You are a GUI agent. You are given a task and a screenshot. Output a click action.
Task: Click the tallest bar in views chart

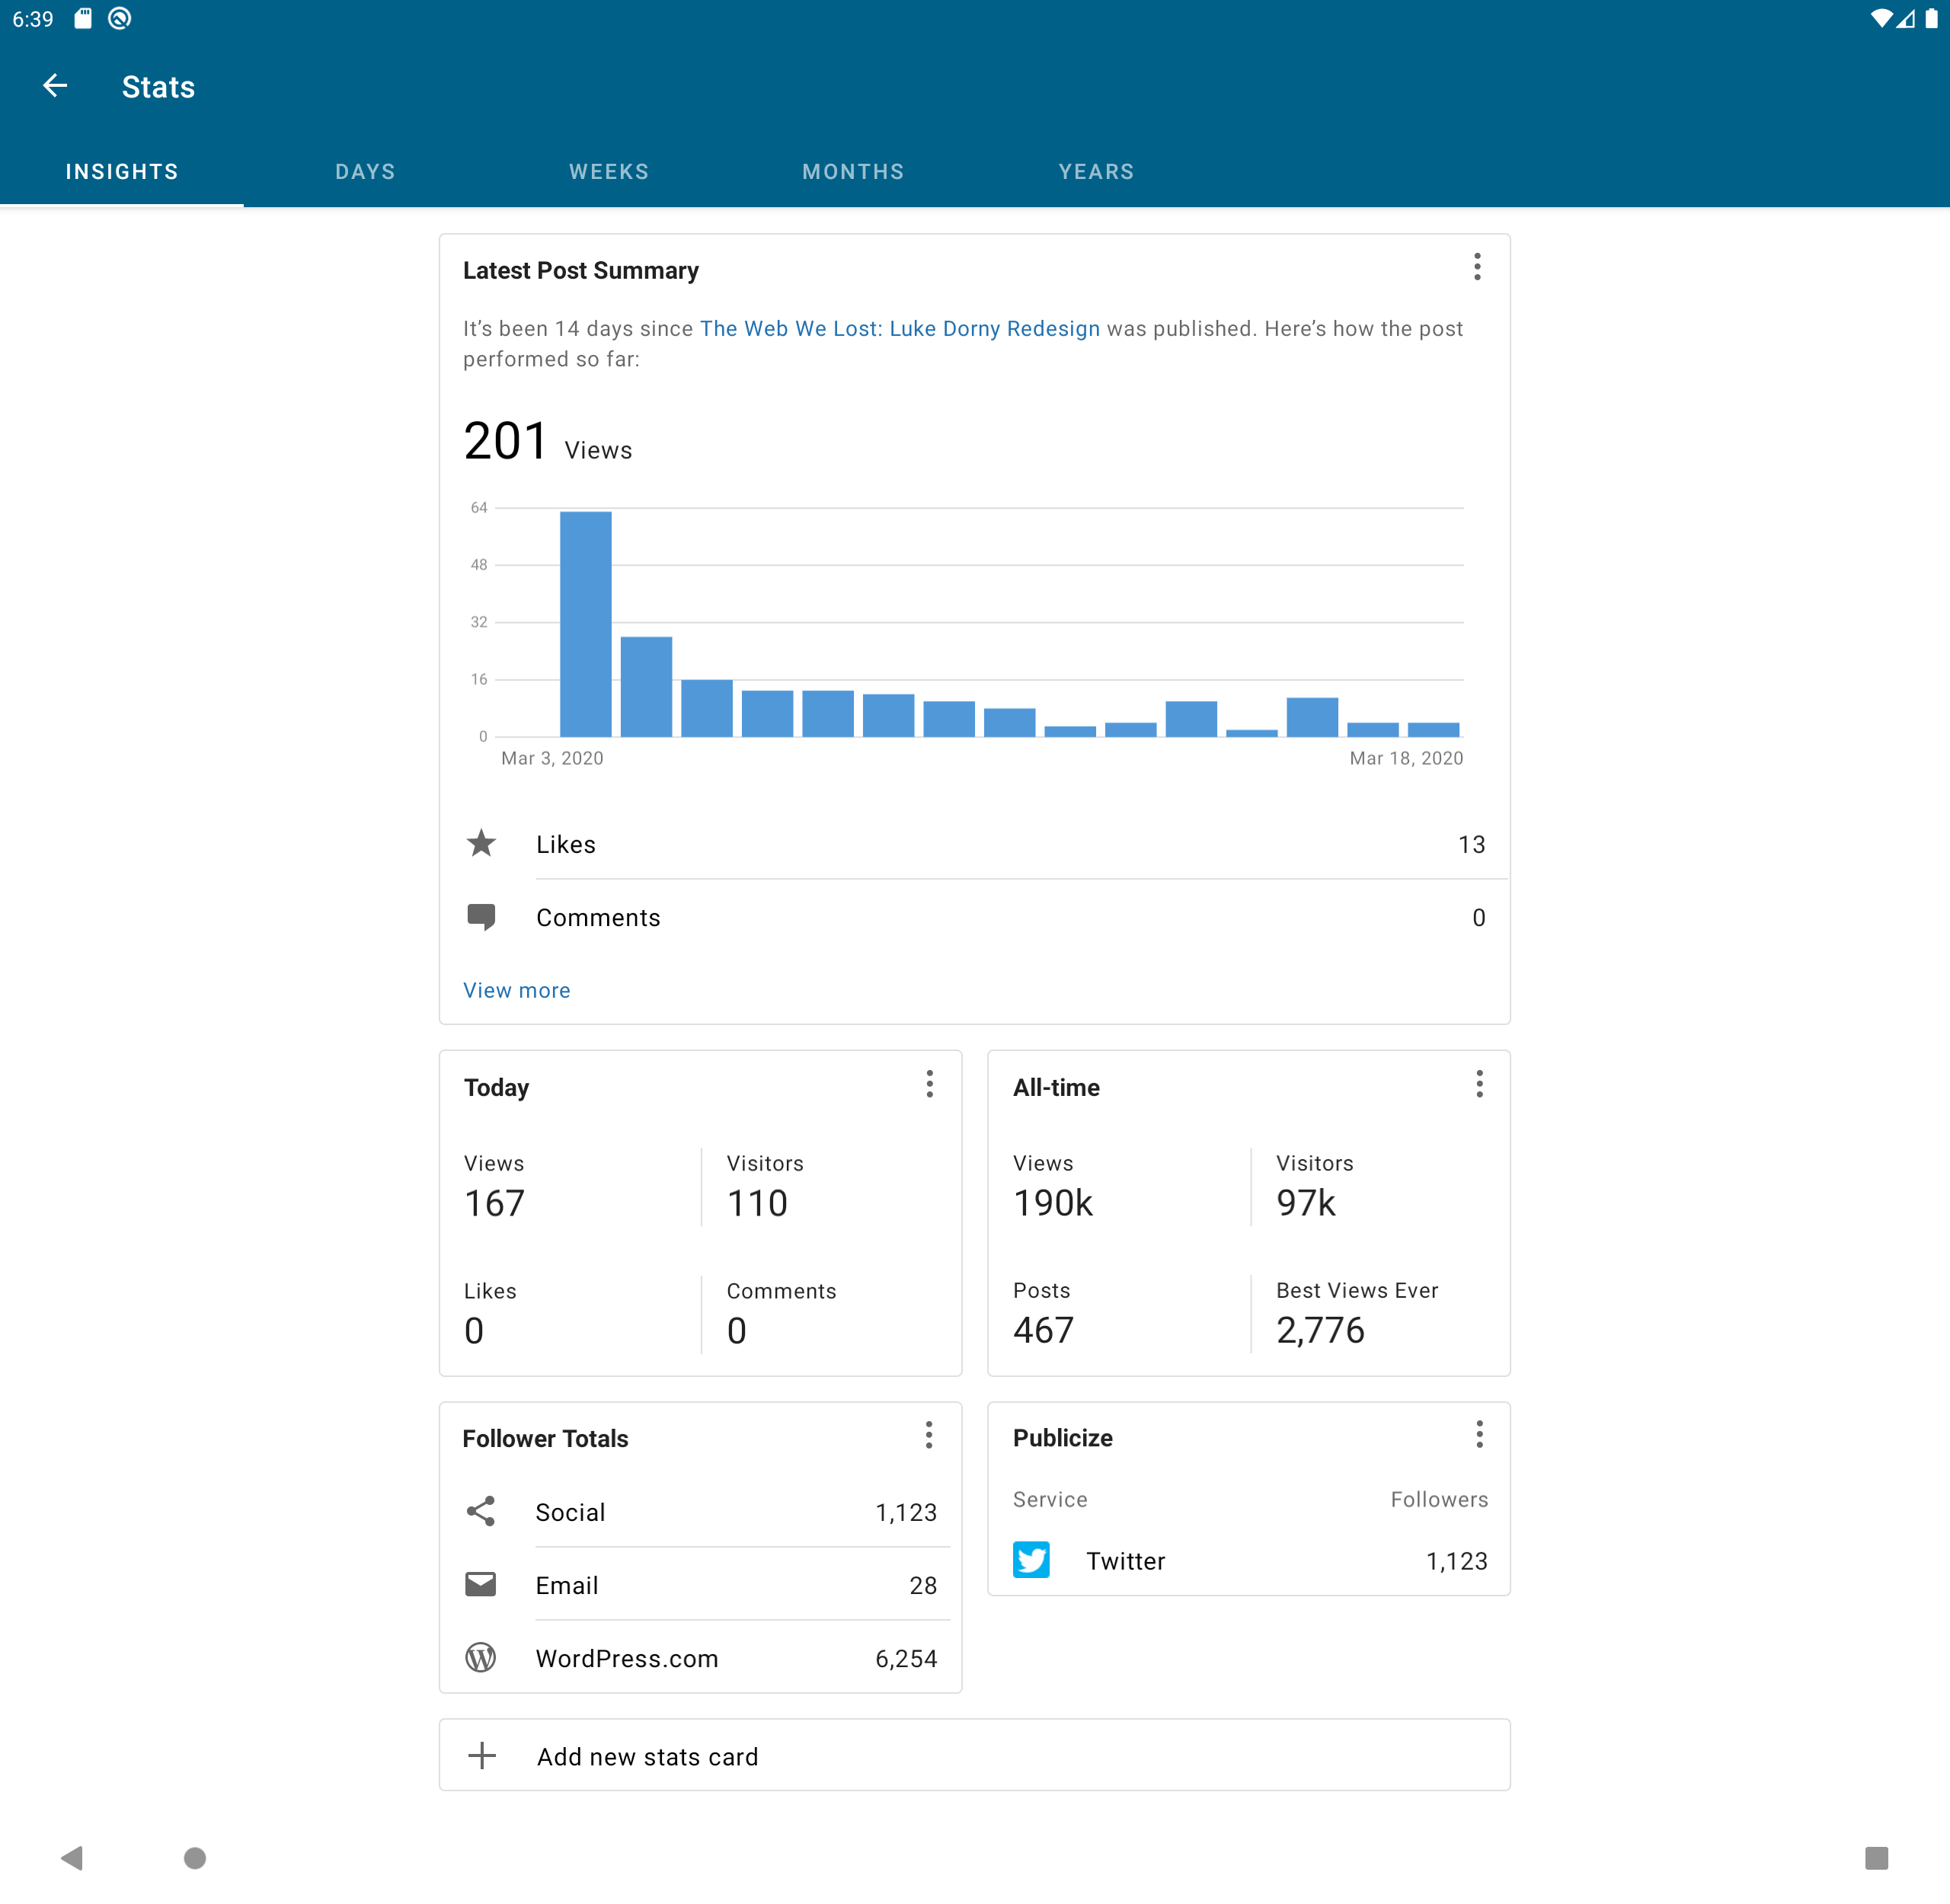(x=585, y=624)
